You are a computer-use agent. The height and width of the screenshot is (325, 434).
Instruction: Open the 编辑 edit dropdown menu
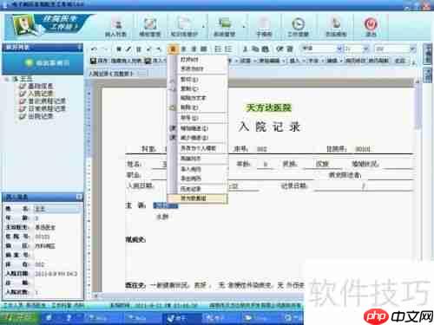pyautogui.click(x=333, y=61)
